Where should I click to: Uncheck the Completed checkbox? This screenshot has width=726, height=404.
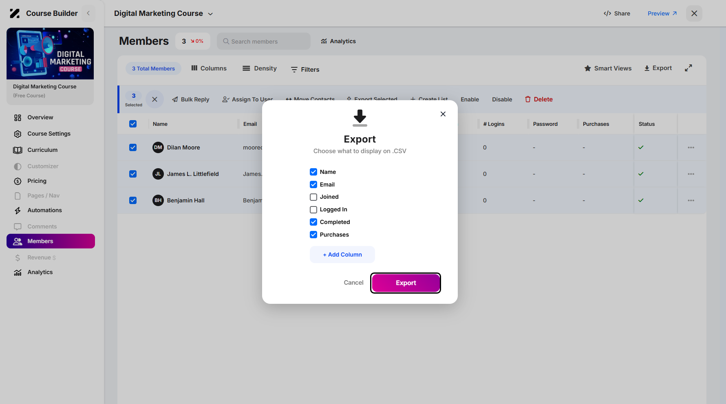pos(313,222)
